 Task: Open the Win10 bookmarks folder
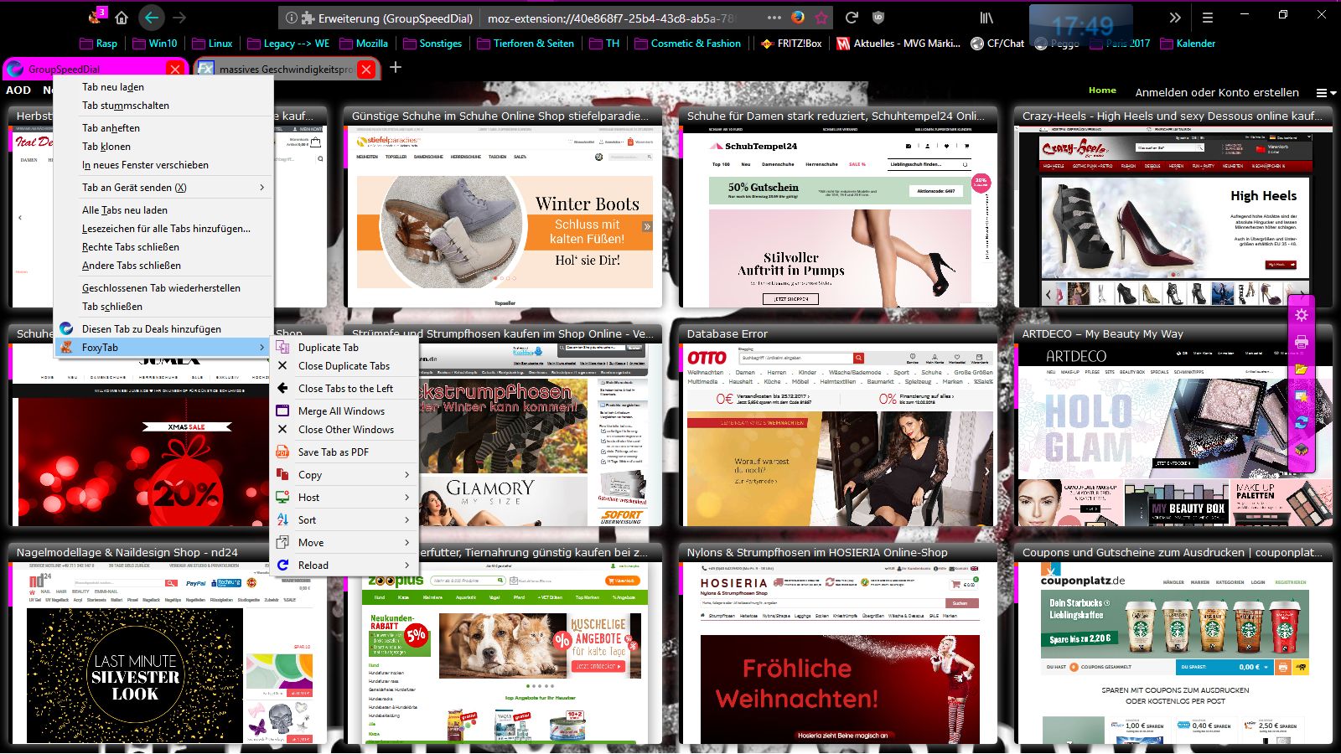point(154,43)
